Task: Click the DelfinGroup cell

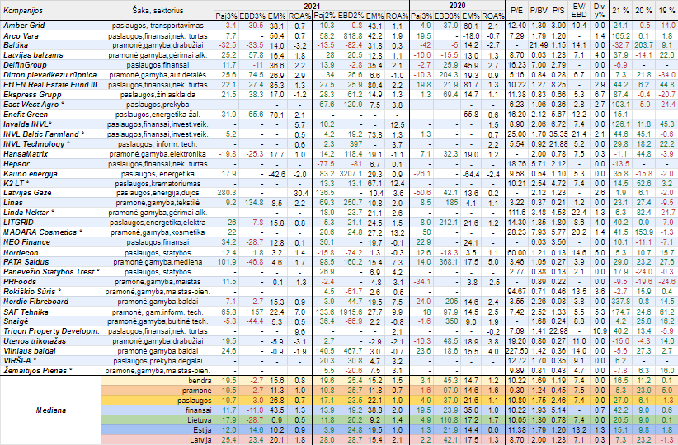Action: click(50, 65)
